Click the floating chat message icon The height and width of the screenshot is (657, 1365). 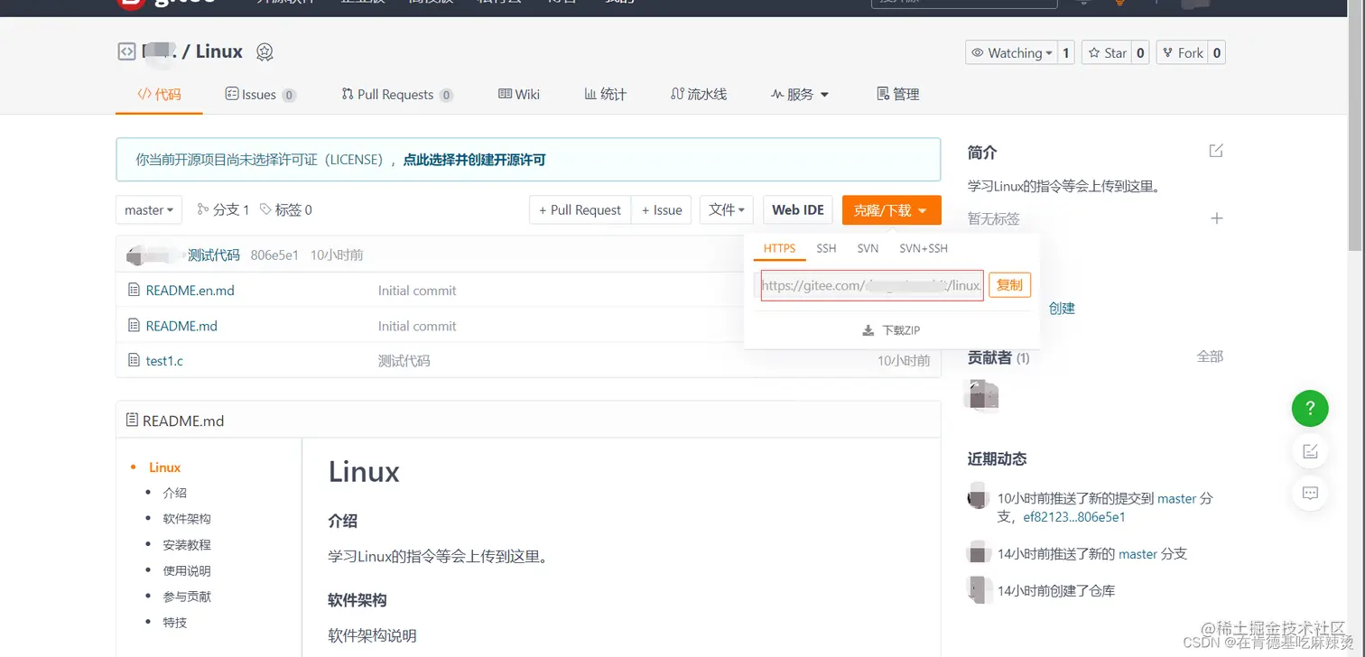[1310, 493]
